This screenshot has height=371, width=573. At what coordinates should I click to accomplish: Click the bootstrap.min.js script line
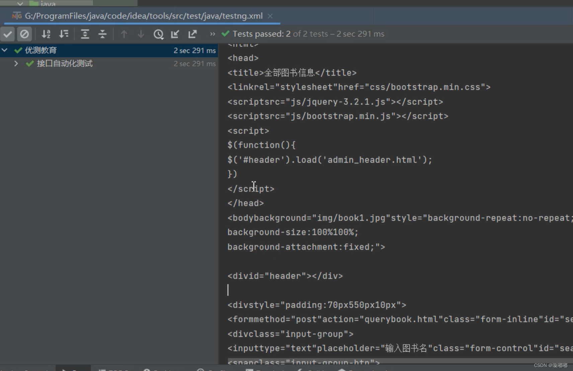[338, 116]
